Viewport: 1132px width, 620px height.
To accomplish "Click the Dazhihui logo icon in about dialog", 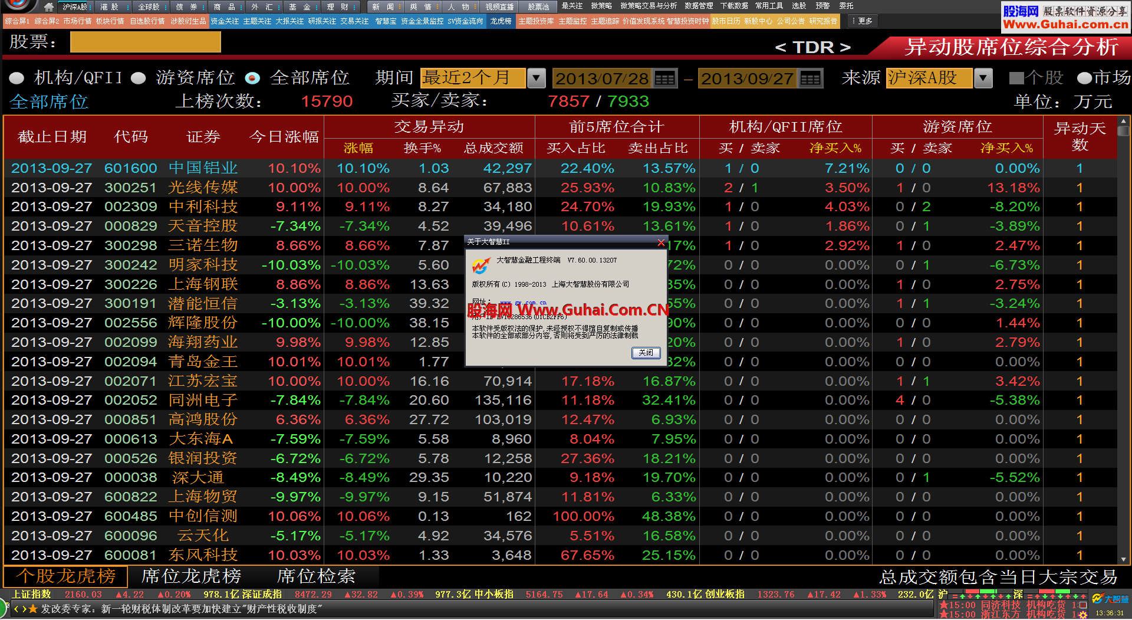I will 481,266.
